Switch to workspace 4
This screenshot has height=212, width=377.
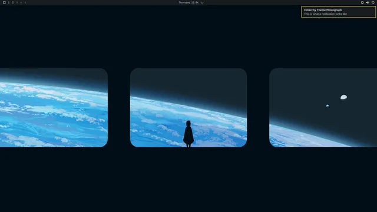tap(21, 2)
